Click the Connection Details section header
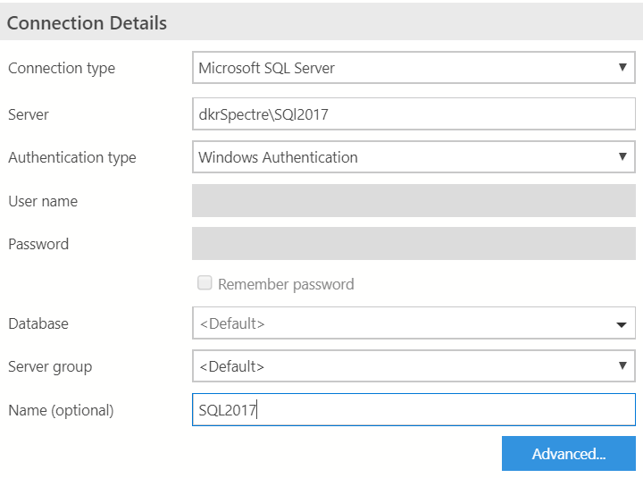The image size is (643, 478). (x=88, y=23)
